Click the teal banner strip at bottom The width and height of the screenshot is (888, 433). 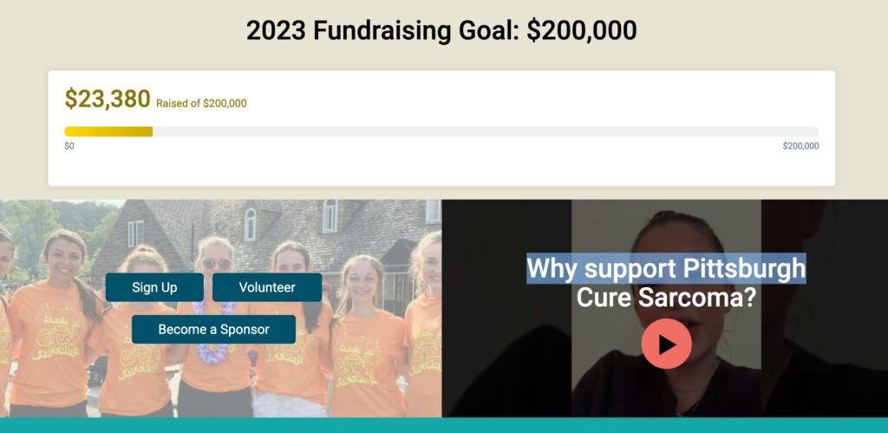(444, 425)
